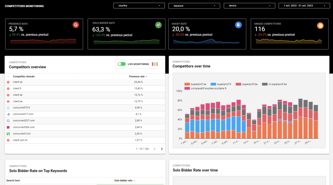The width and height of the screenshot is (333, 185).
Task: Click the green Solo Bidder Rate icon
Action: [x=158, y=25]
